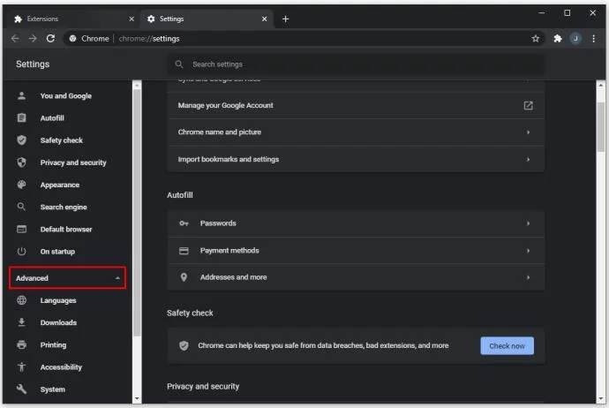Open Payment methods

tap(356, 251)
